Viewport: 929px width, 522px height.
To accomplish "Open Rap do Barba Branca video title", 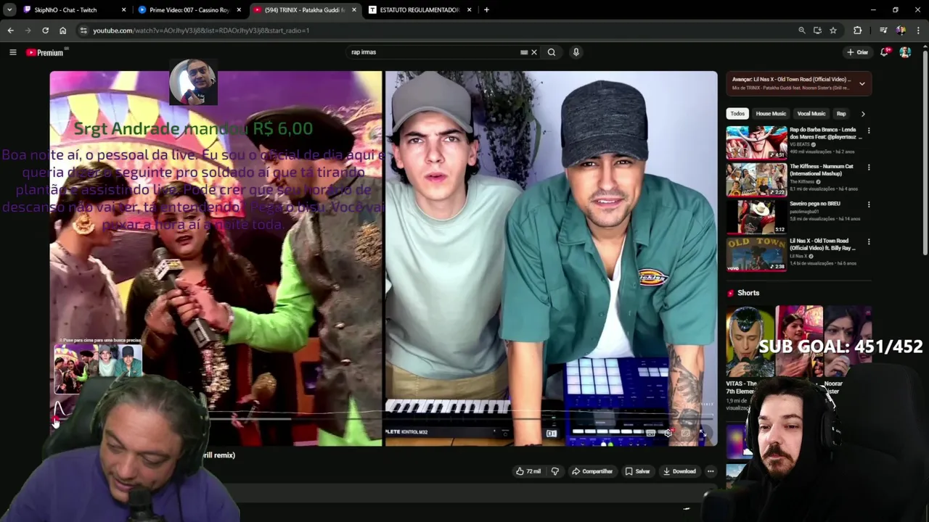I will tap(825, 133).
